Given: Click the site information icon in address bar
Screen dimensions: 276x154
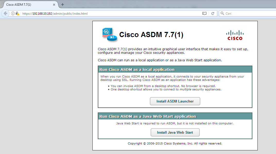Looking at the screenshot, I should pos(13,13).
